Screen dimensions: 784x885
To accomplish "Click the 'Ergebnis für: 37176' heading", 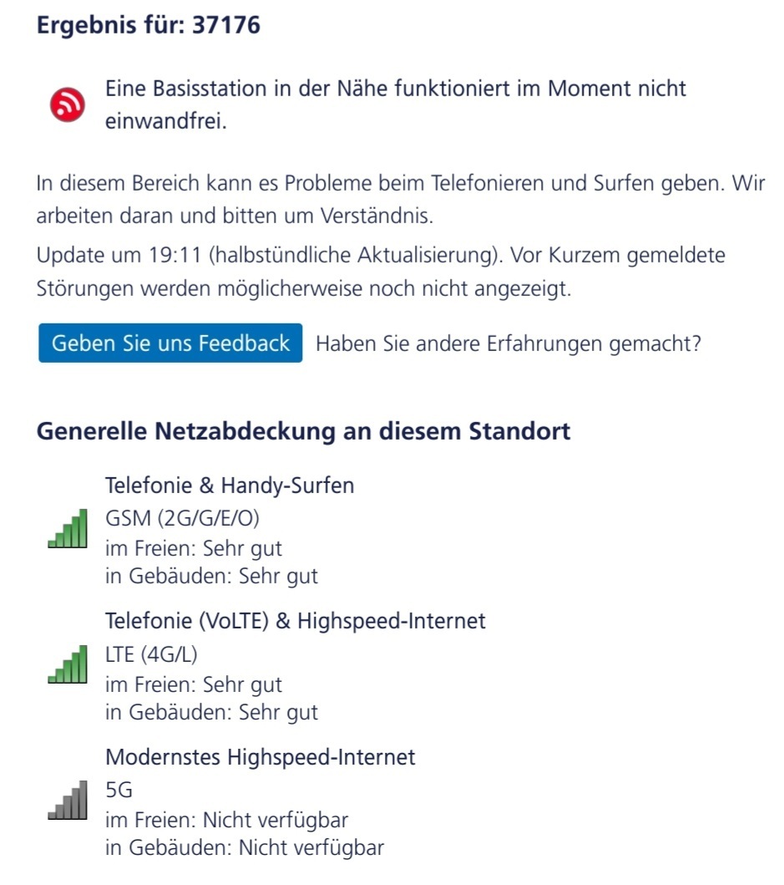I will 149,25.
